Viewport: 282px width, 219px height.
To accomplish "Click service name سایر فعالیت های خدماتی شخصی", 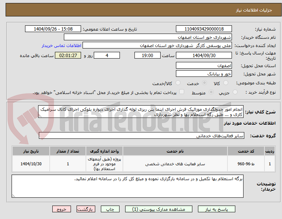I will click(x=175, y=164).
